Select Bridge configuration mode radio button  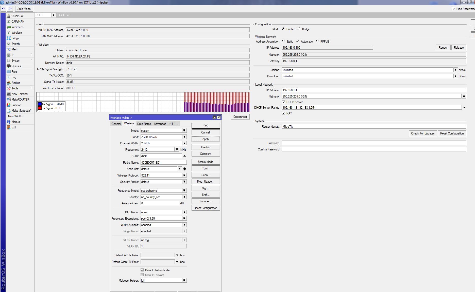pos(299,29)
